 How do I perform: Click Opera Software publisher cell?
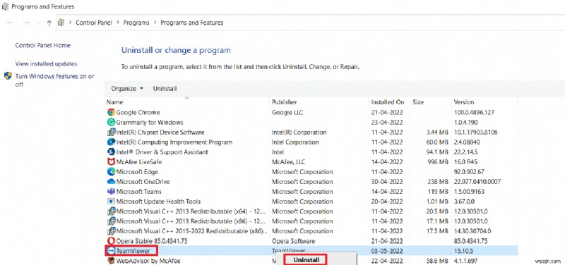click(293, 241)
